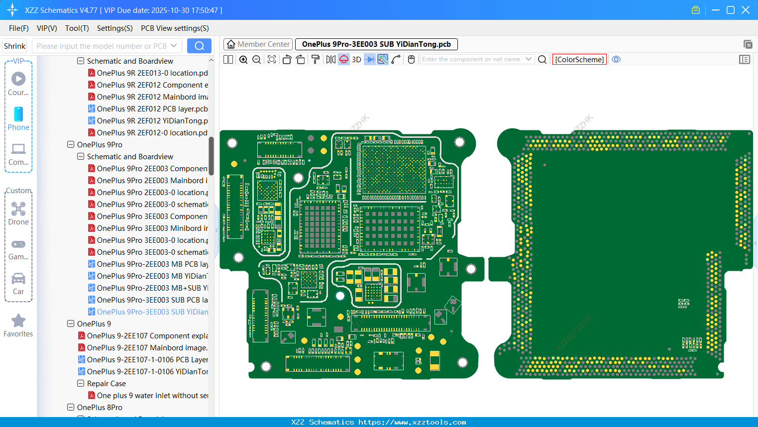Click the zoom out magnifier icon
This screenshot has height=427, width=758.
257,60
